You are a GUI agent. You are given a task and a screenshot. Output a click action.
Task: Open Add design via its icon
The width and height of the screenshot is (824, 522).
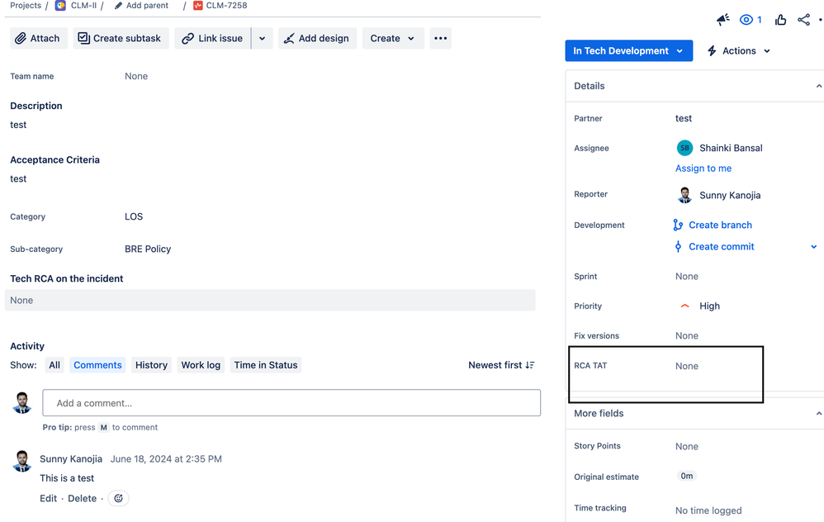point(291,38)
